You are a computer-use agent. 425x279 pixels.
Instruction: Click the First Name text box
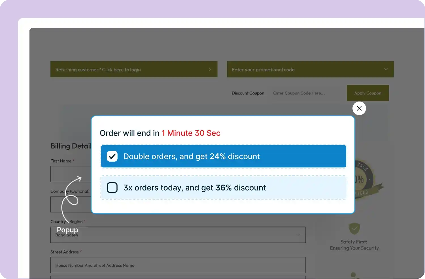click(x=70, y=174)
